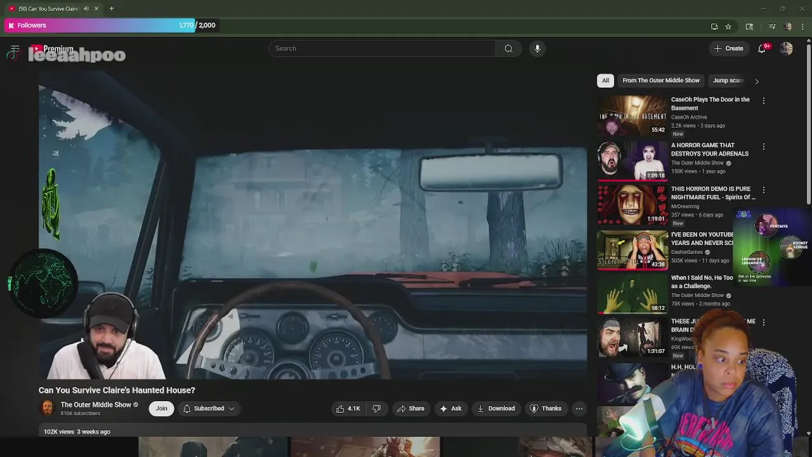Viewport: 812px width, 457px height.
Task: Select From The Outer Middle Show chip
Action: pyautogui.click(x=661, y=81)
